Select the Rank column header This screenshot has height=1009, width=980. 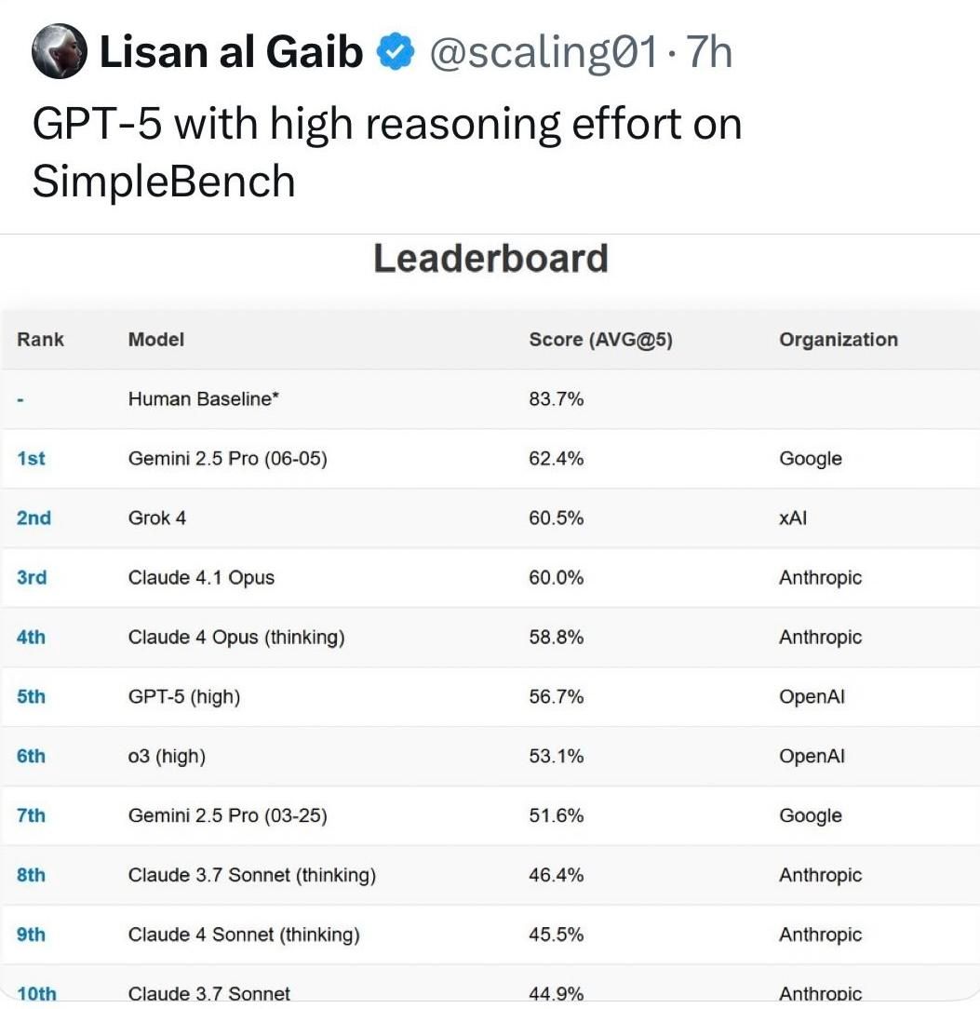[40, 340]
